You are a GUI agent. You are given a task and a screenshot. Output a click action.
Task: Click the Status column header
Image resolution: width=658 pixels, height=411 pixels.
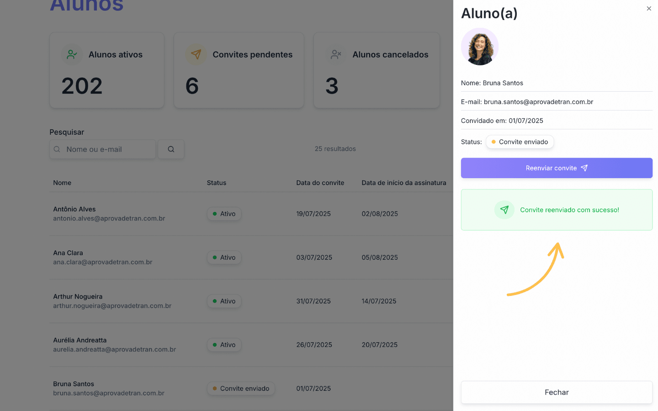coord(217,183)
